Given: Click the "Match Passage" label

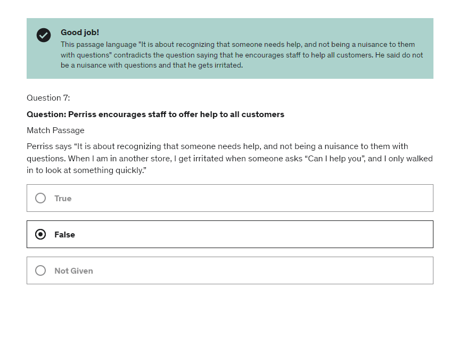Looking at the screenshot, I should pyautogui.click(x=55, y=130).
